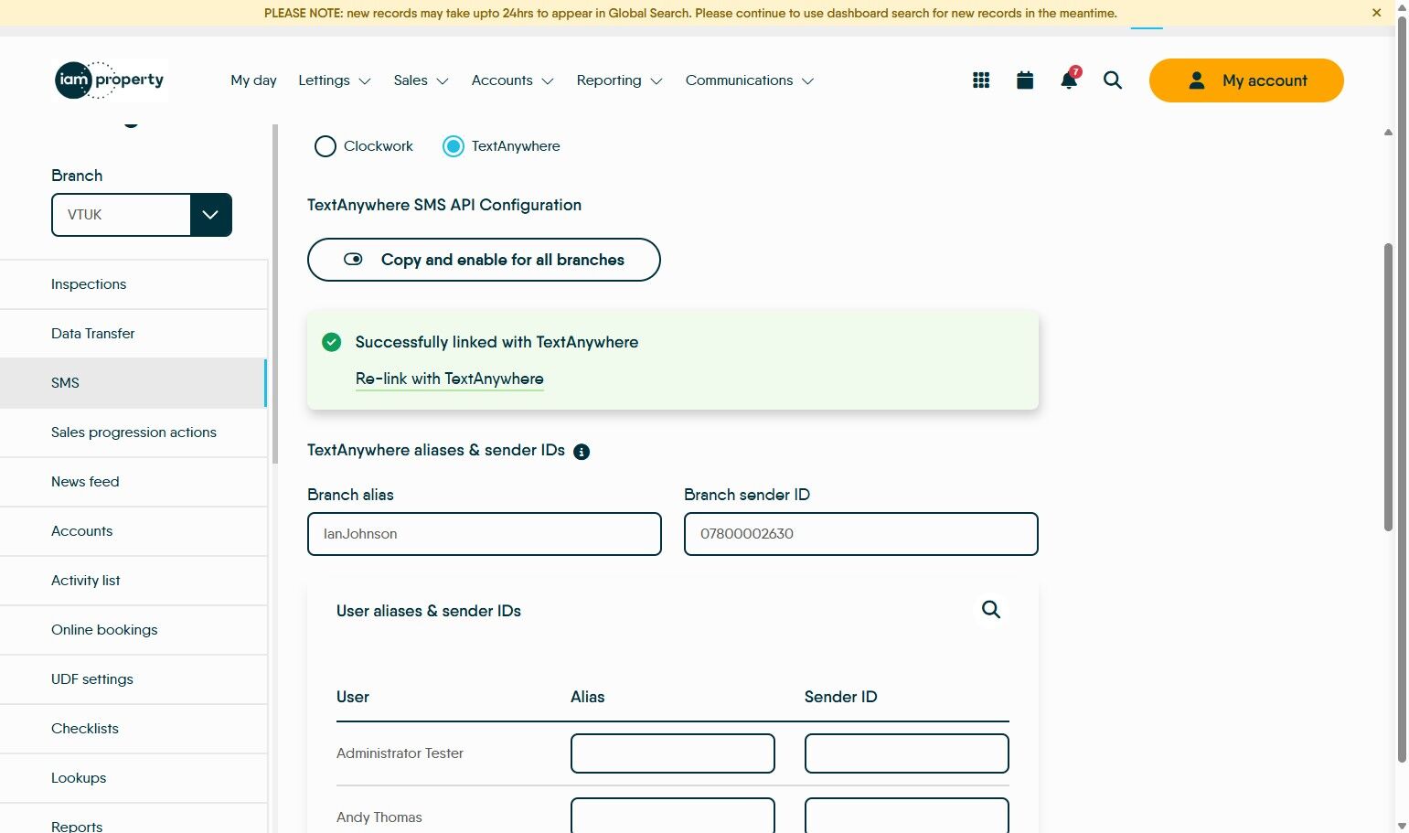The height and width of the screenshot is (833, 1409).
Task: Click the iam property logo
Action: (110, 80)
